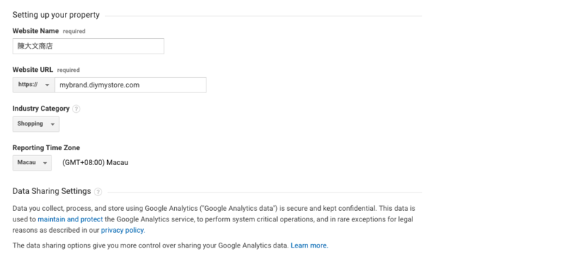Click the Setting up your property heading
The height and width of the screenshot is (256, 564).
tap(56, 15)
